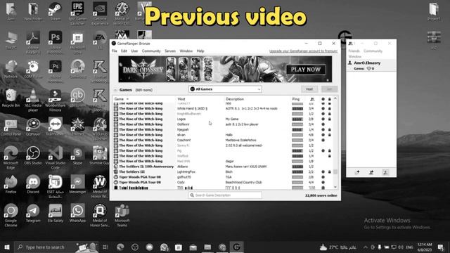
Task: Open the Epic Games Launcher desktop icon
Action: click(77, 13)
